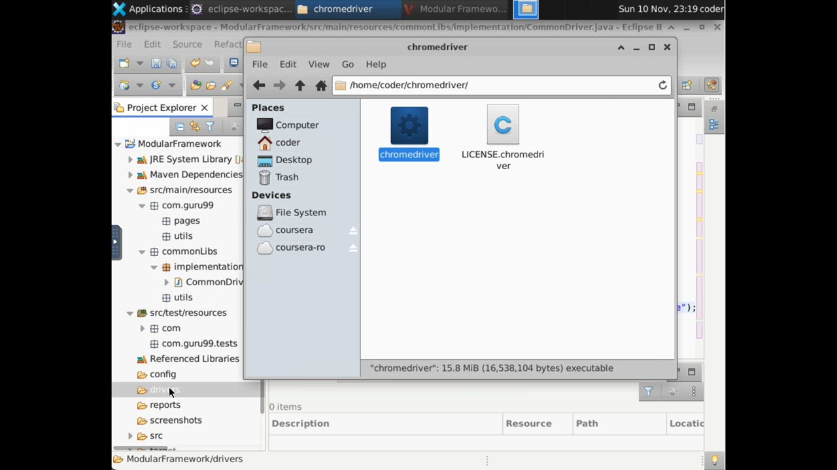837x470 pixels.
Task: Collapse src/main/resources folder
Action: coord(130,190)
